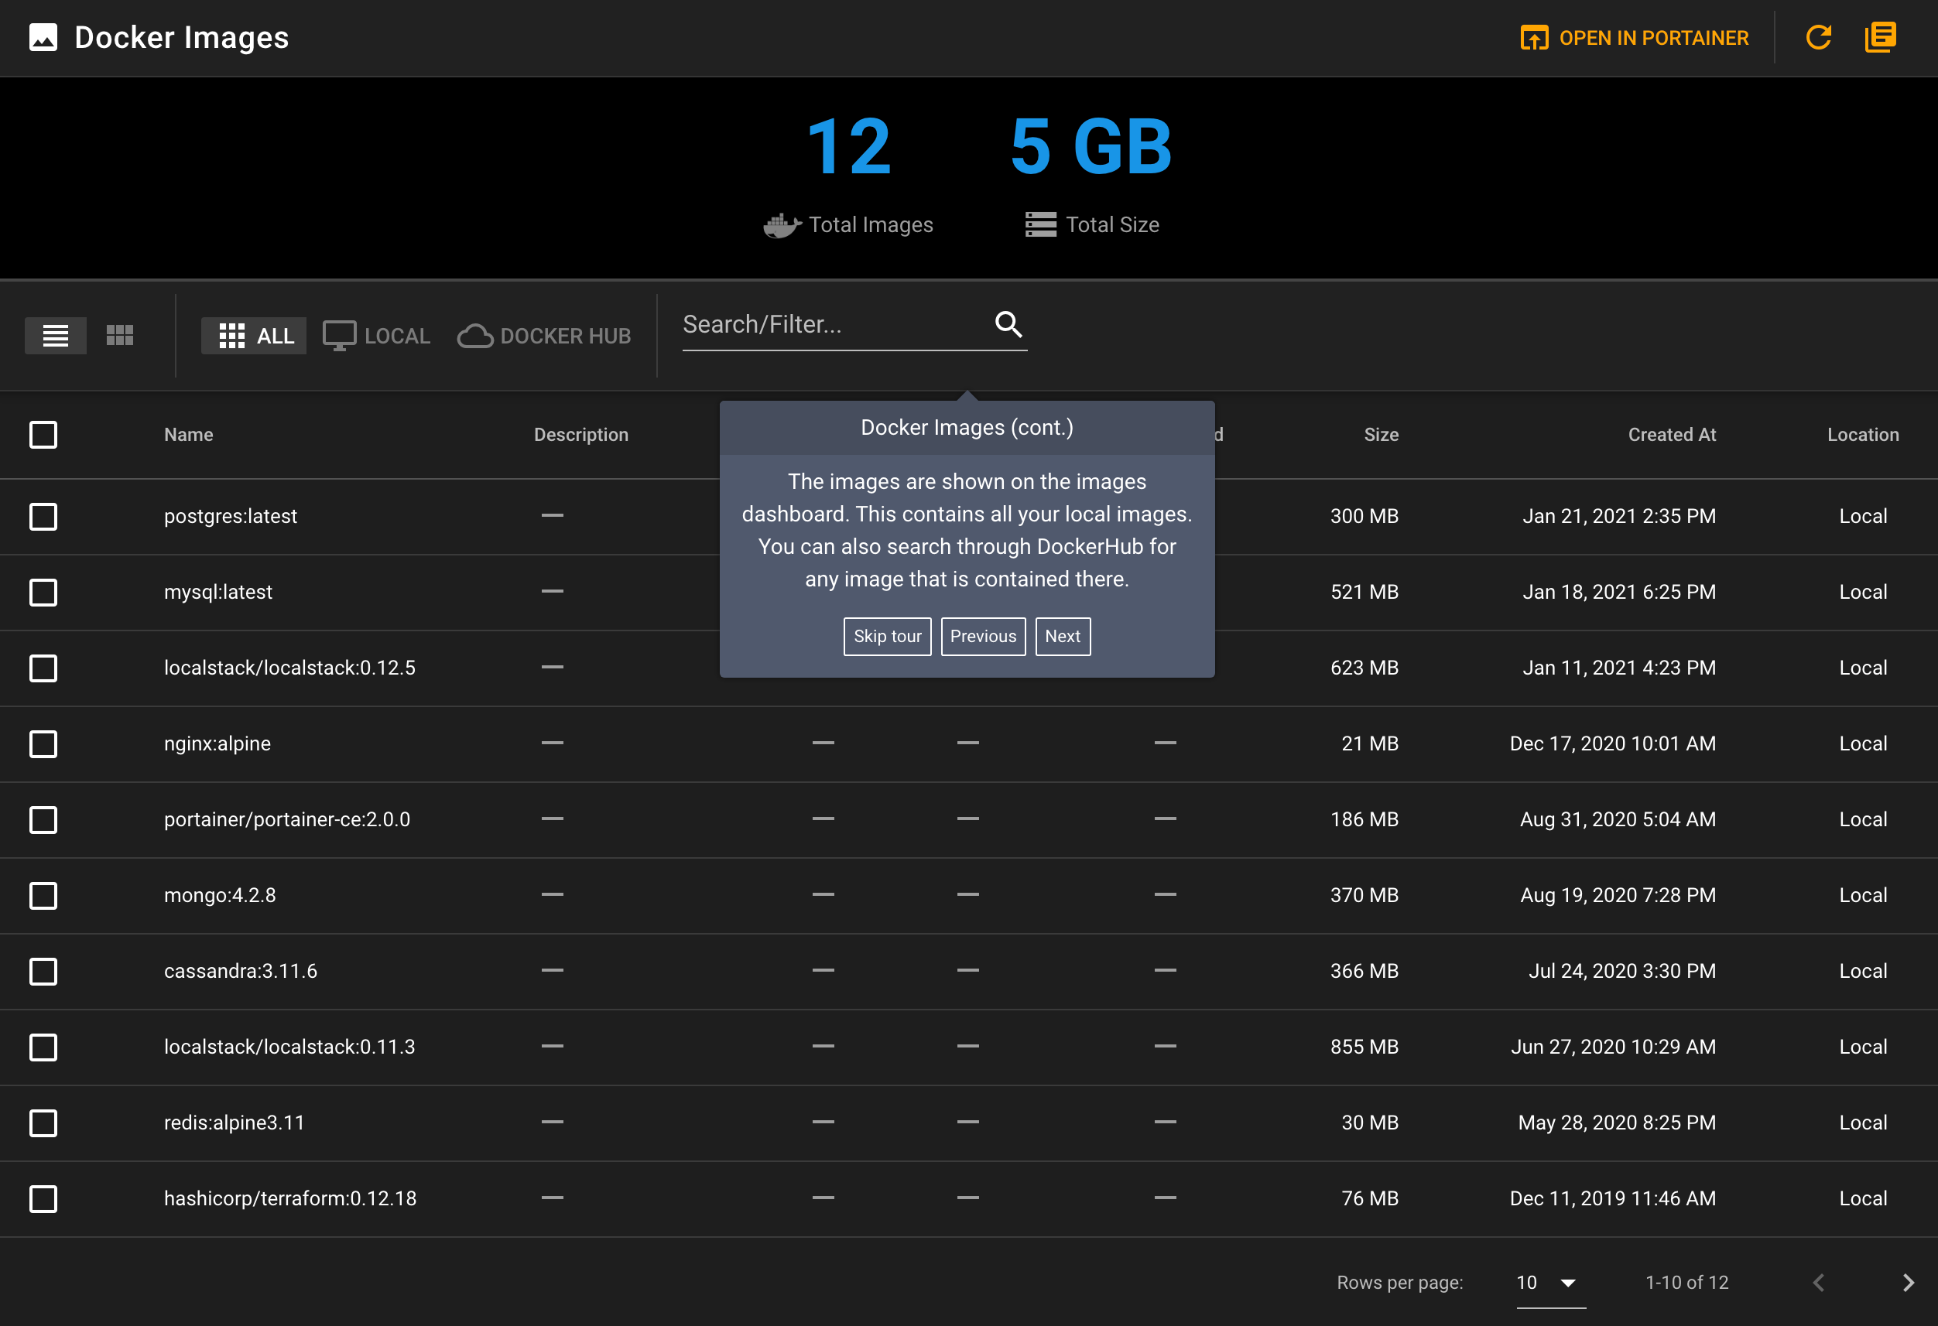This screenshot has width=1938, height=1326.
Task: Click the search magnifier icon
Action: pos(1009,324)
